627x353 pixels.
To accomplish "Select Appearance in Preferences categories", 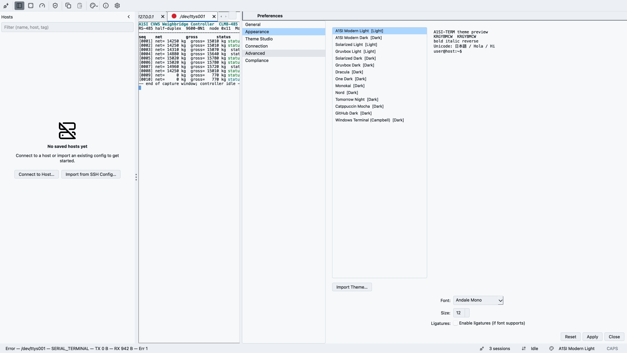I will pos(284,32).
